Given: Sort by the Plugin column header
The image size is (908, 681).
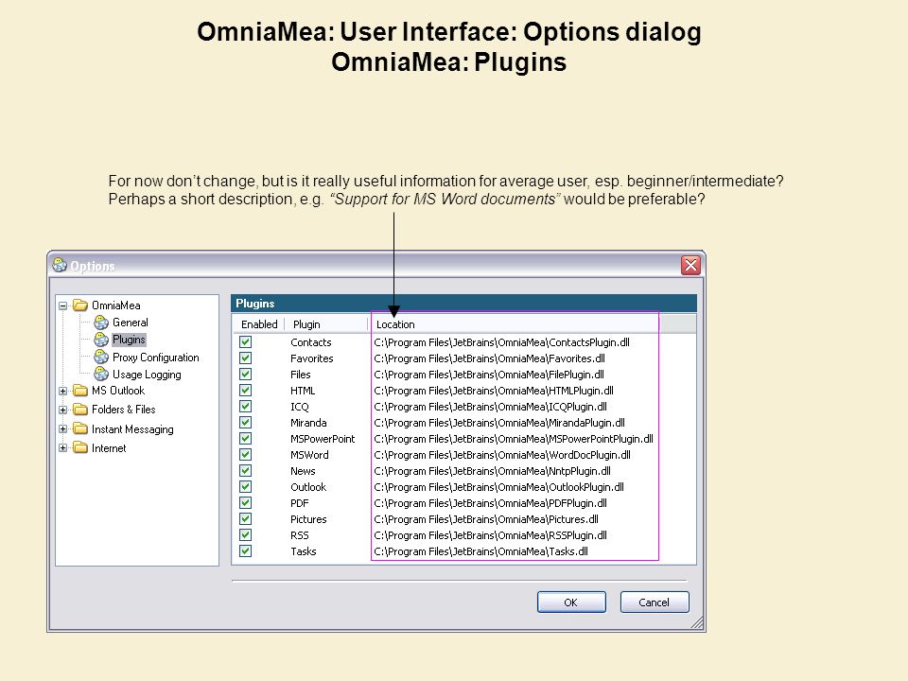Looking at the screenshot, I should [x=326, y=324].
